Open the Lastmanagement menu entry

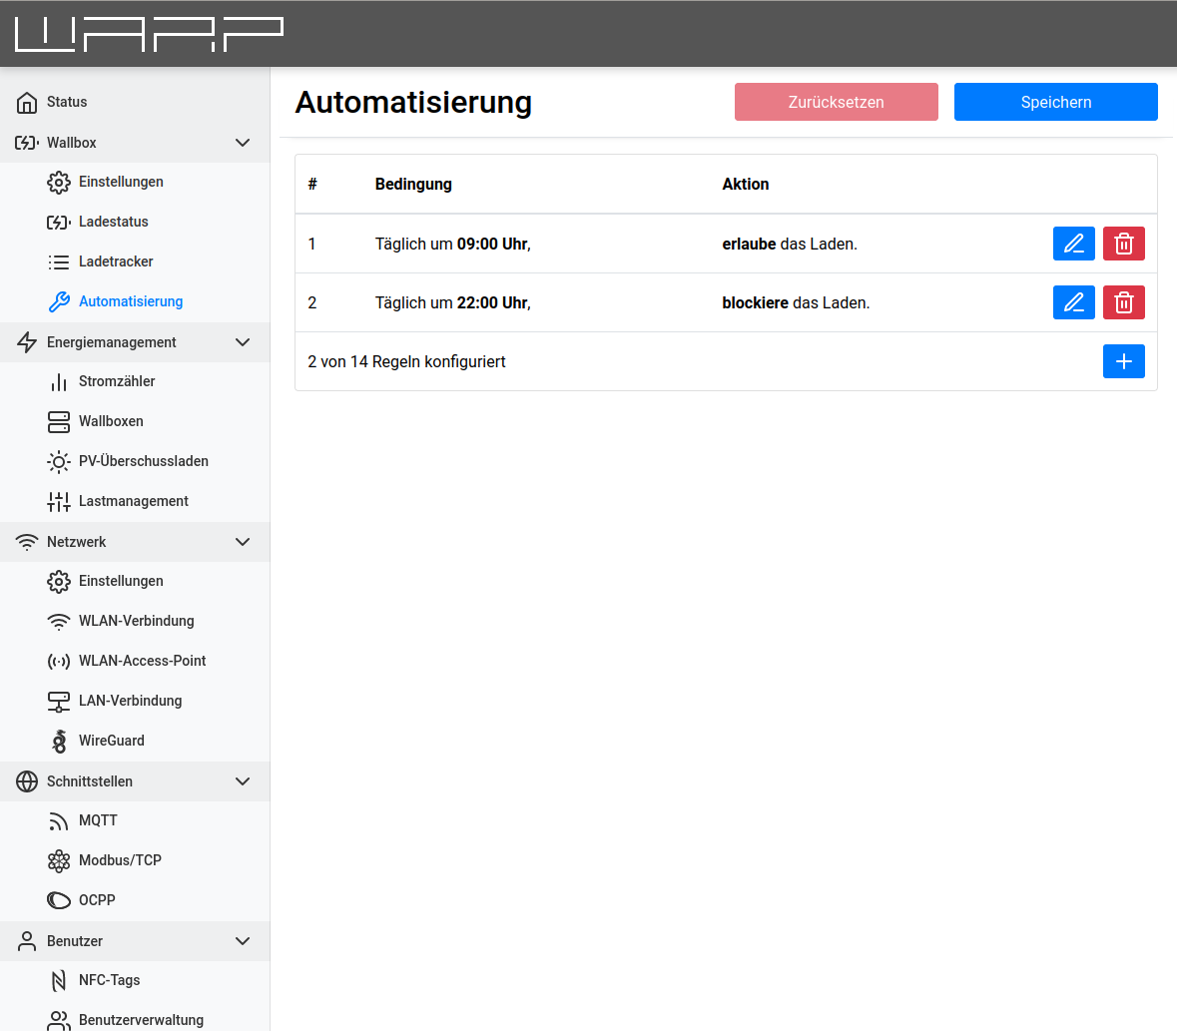pos(133,501)
